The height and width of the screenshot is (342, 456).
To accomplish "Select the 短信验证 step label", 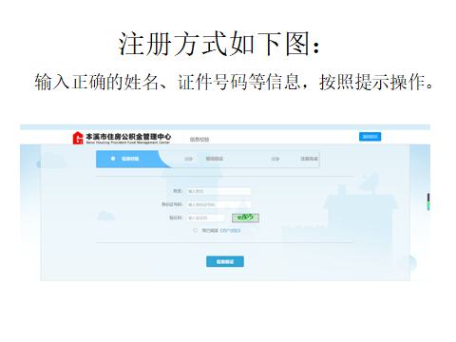I will [215, 159].
